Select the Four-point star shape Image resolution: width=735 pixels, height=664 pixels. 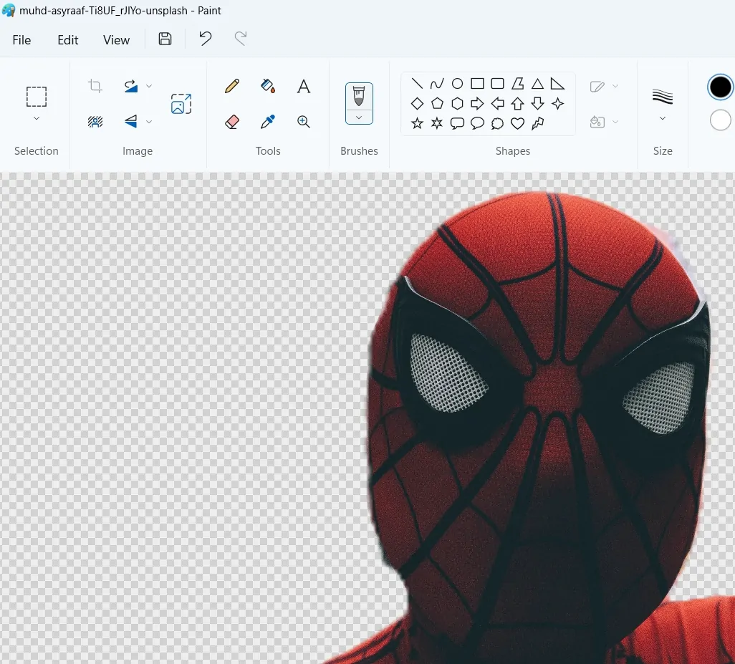[557, 103]
